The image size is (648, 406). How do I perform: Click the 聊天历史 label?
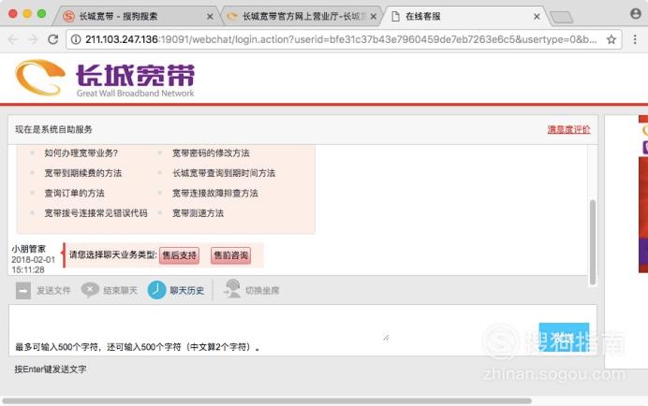[187, 290]
